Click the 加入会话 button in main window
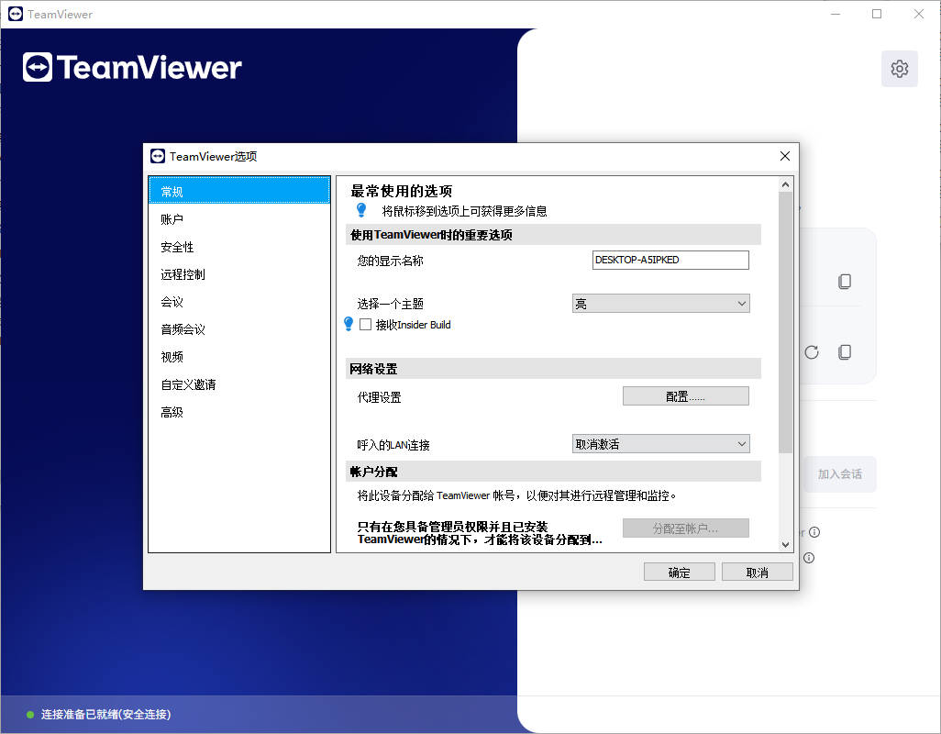 pyautogui.click(x=839, y=474)
